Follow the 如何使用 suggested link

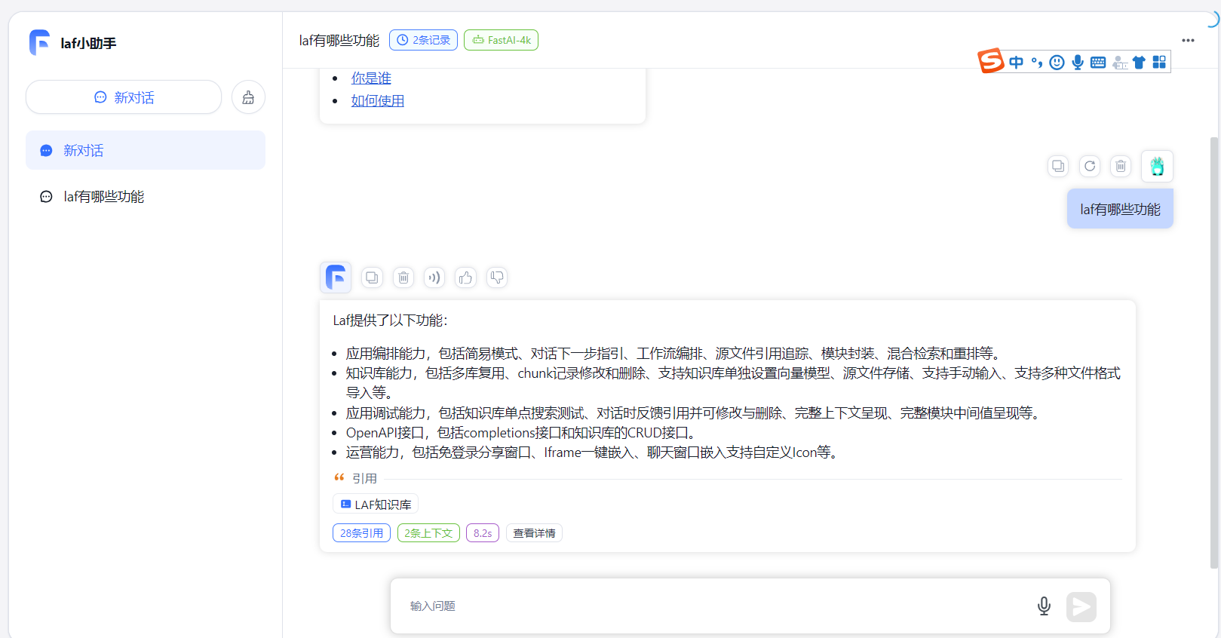coord(377,100)
